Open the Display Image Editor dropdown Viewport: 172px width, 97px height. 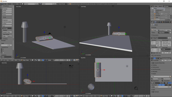coord(164,32)
